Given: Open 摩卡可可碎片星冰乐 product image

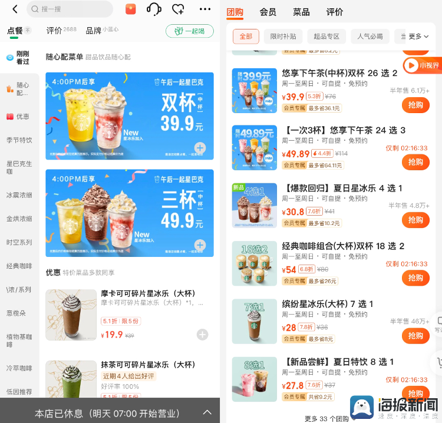Looking at the screenshot, I should (x=71, y=315).
